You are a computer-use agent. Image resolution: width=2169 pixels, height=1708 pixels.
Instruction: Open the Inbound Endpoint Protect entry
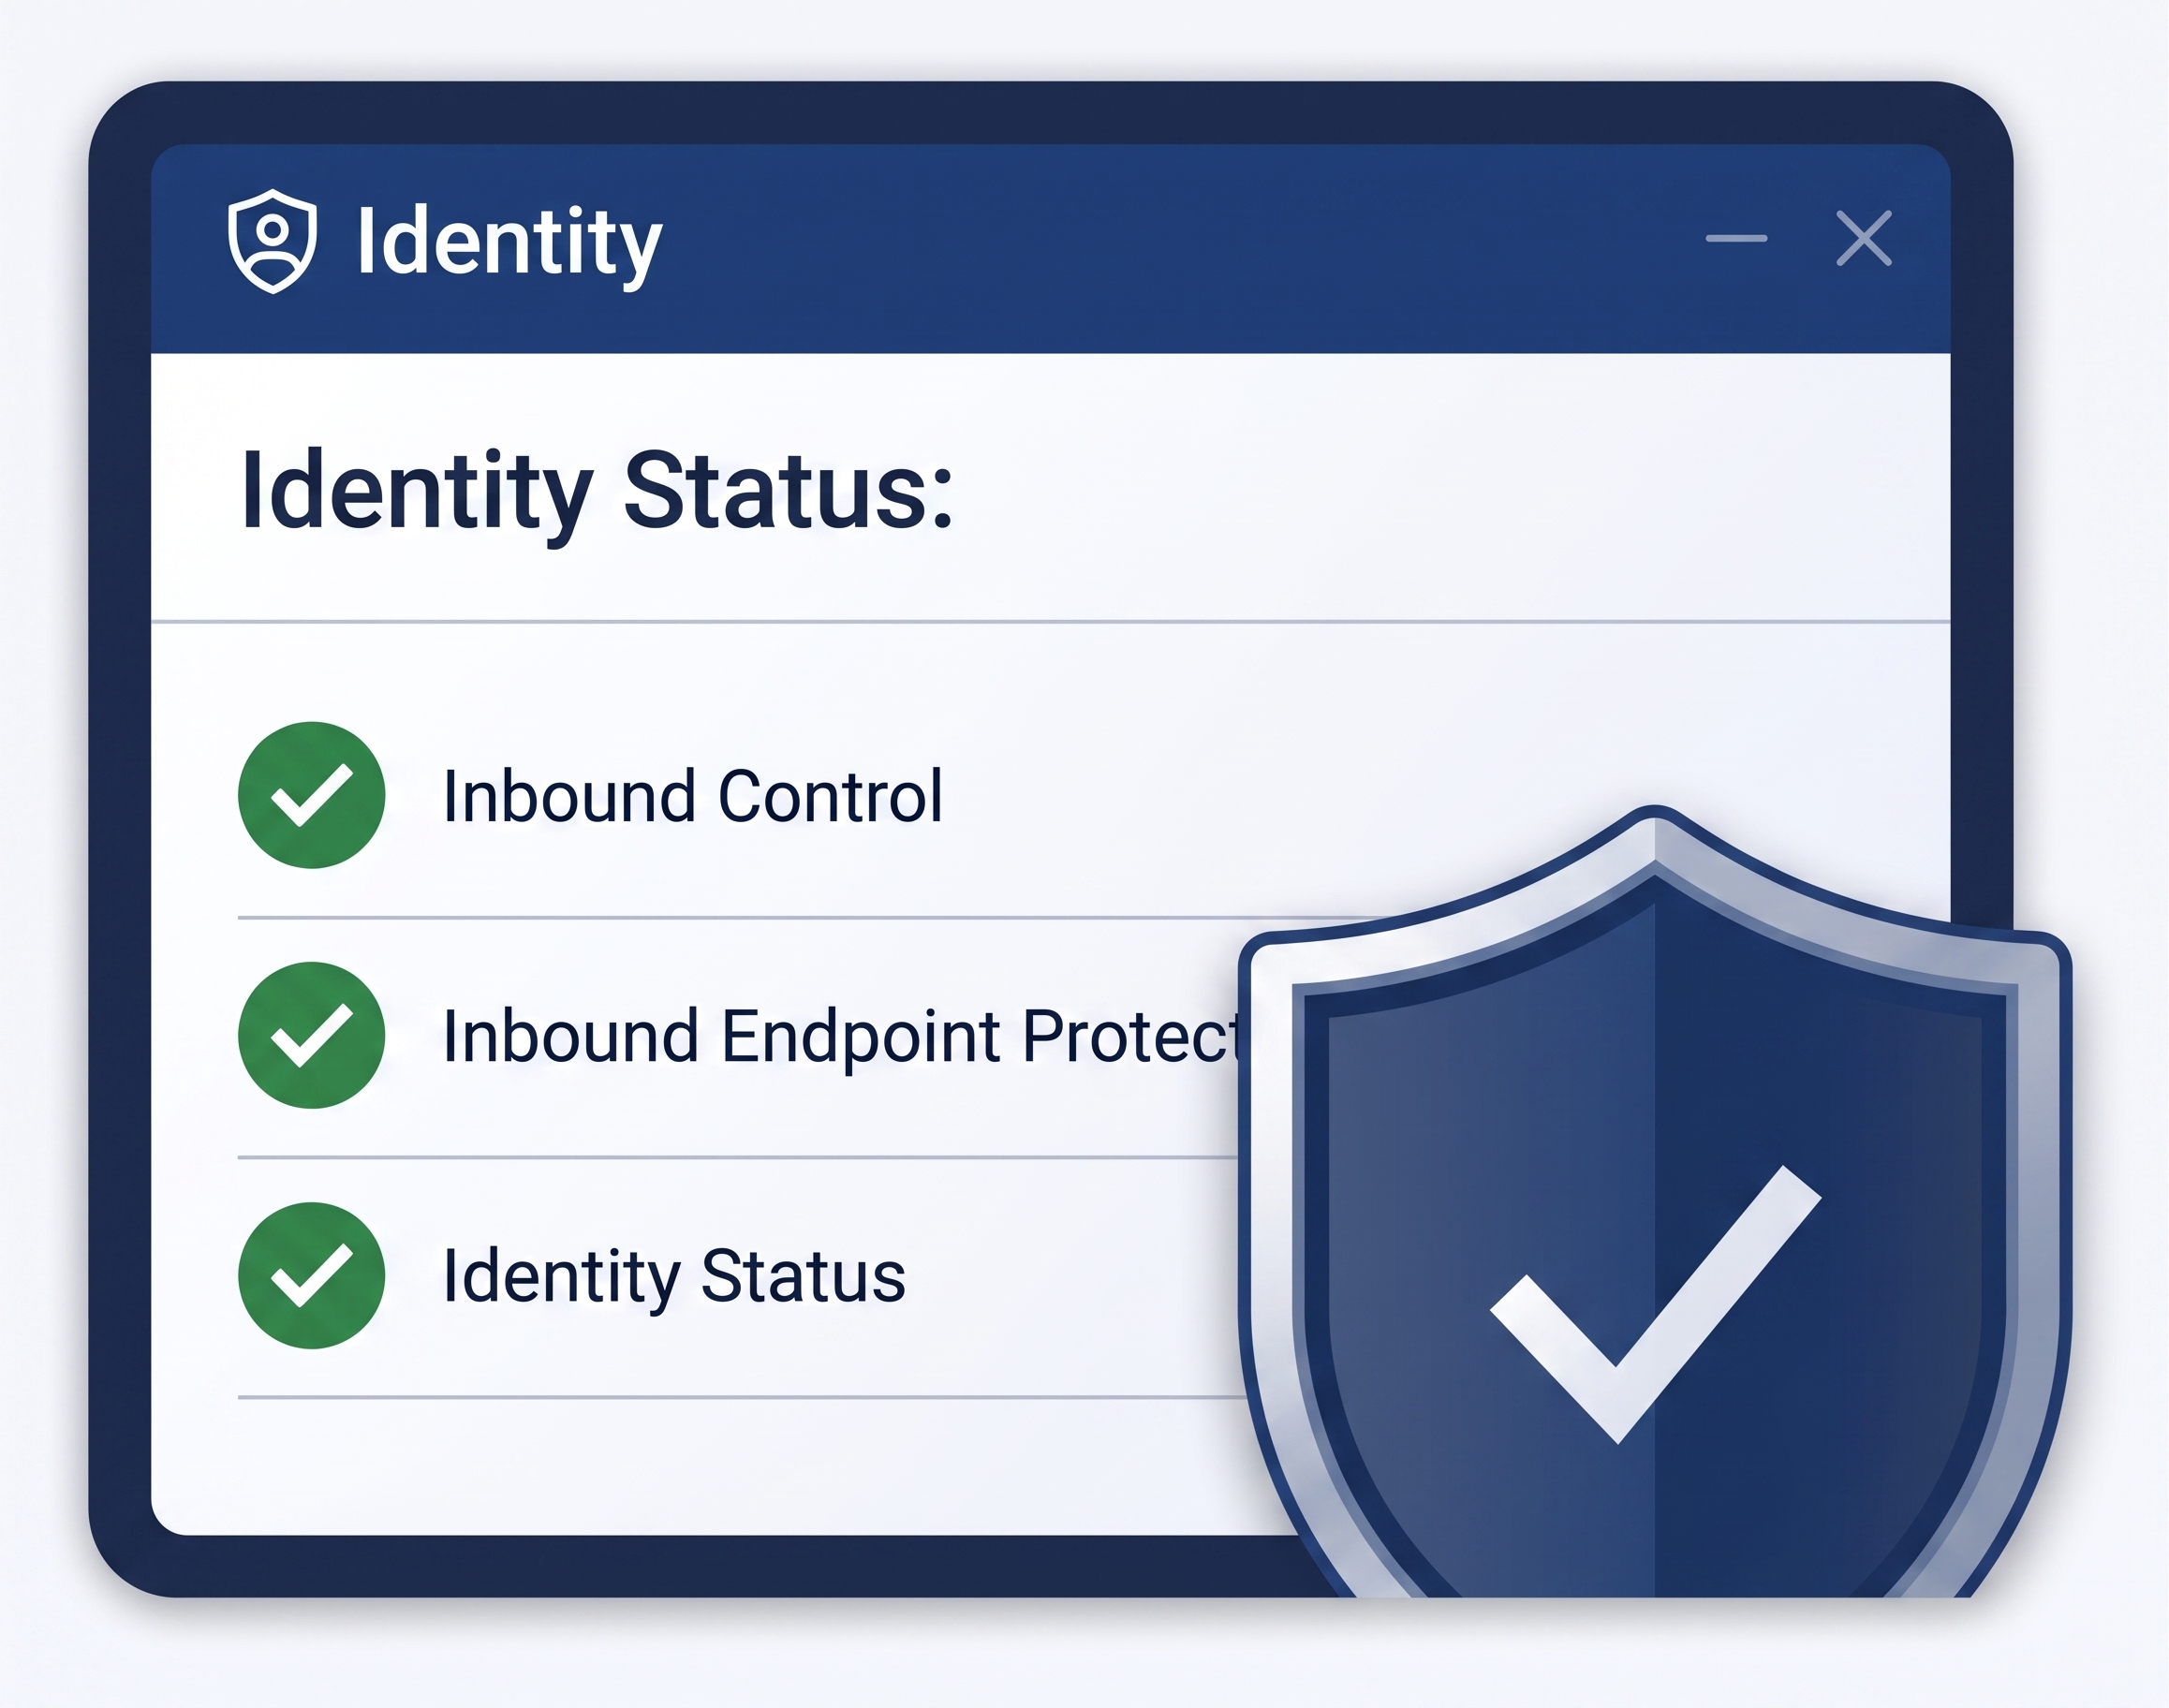840,1036
